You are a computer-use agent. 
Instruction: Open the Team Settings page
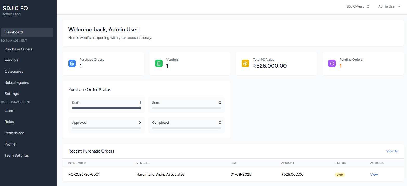pyautogui.click(x=17, y=155)
